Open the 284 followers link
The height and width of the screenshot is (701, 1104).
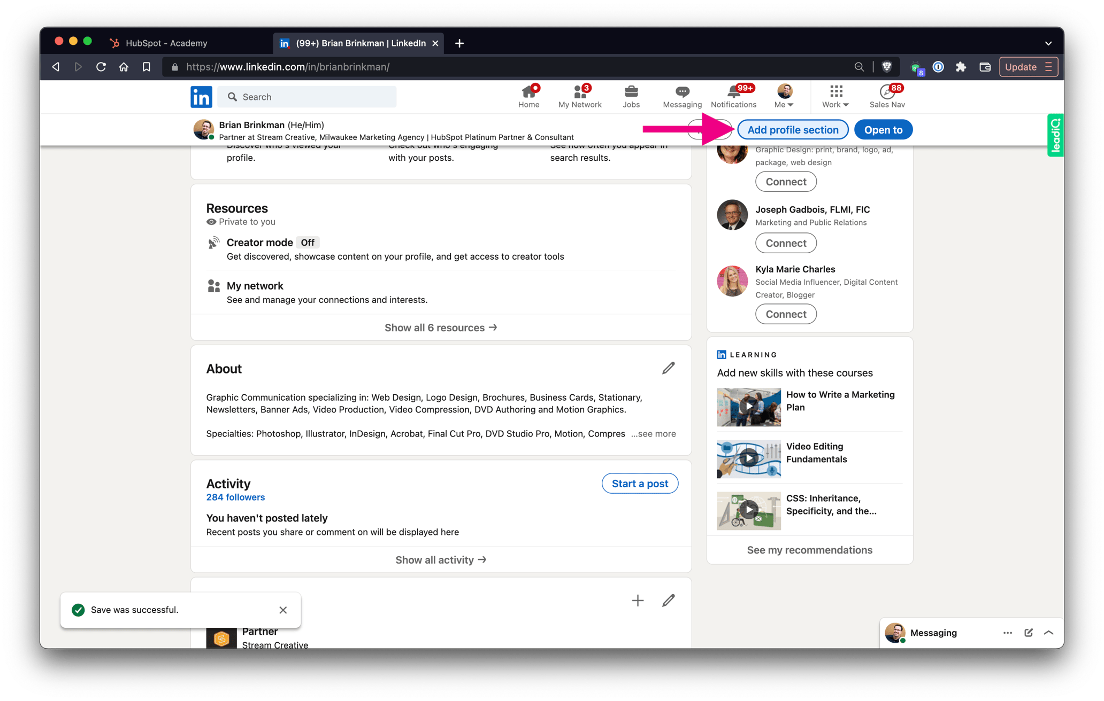point(235,497)
